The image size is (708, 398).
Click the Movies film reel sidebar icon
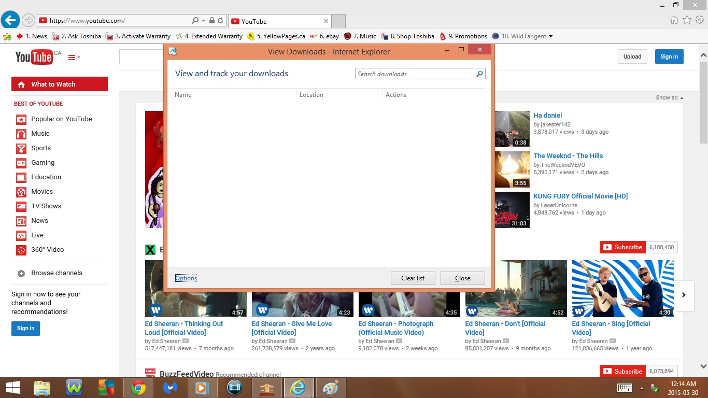click(21, 192)
